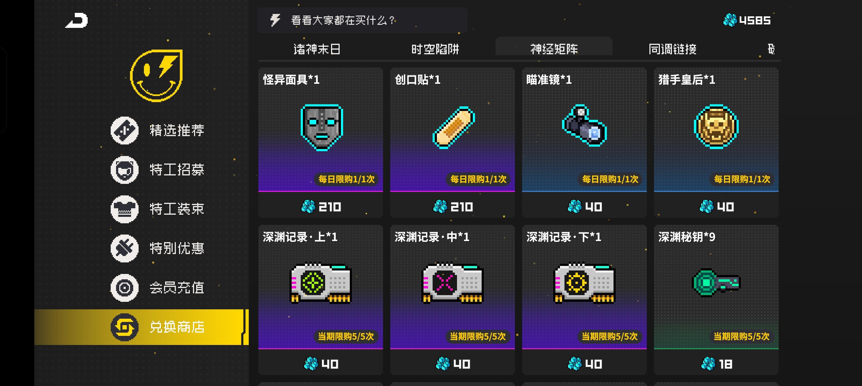Tap the gem currency balance 4585
Viewport: 862px width, 386px height.
point(747,20)
